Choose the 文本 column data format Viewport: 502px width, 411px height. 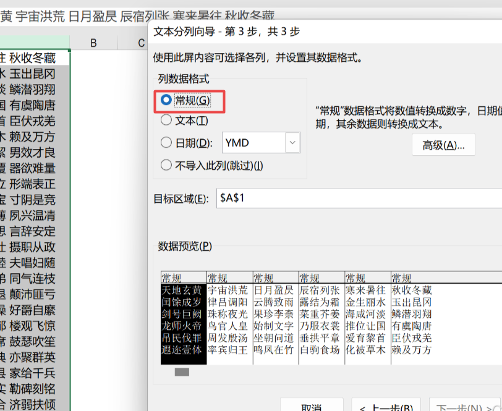tap(166, 121)
